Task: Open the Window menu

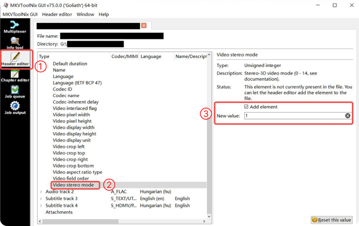Action: pyautogui.click(x=85, y=14)
